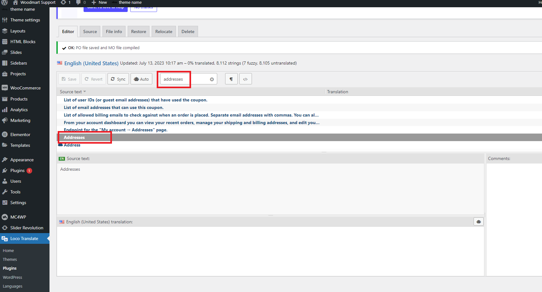Click the Products sidebar icon
The height and width of the screenshot is (292, 542).
[x=5, y=99]
